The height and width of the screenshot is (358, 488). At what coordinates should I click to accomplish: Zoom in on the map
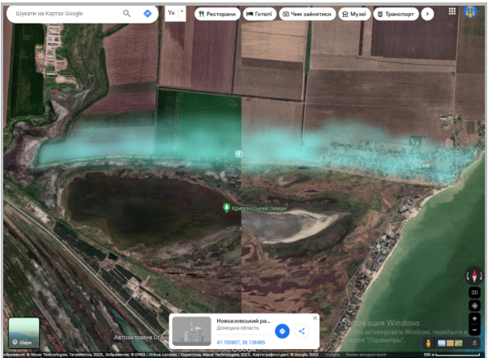point(475,319)
